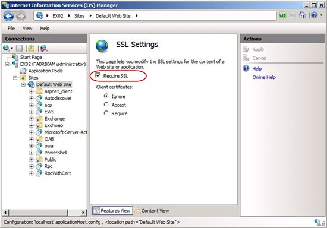Click the Create New Connection icon
The height and width of the screenshot is (228, 327).
pos(7,48)
